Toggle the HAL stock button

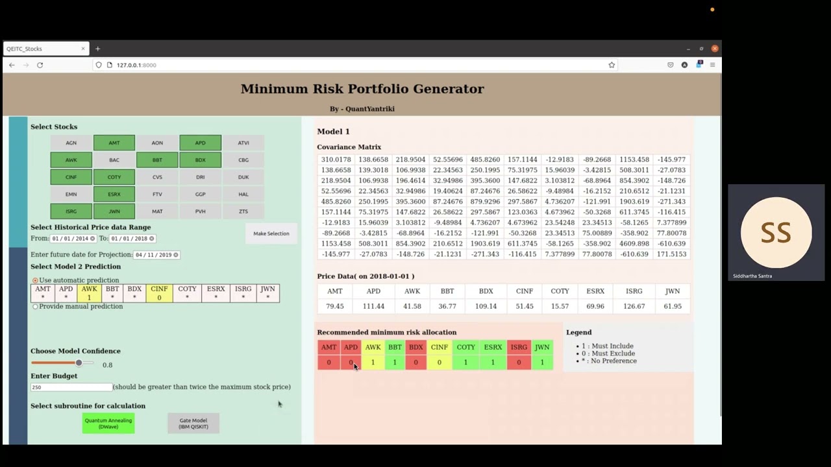[x=243, y=194]
